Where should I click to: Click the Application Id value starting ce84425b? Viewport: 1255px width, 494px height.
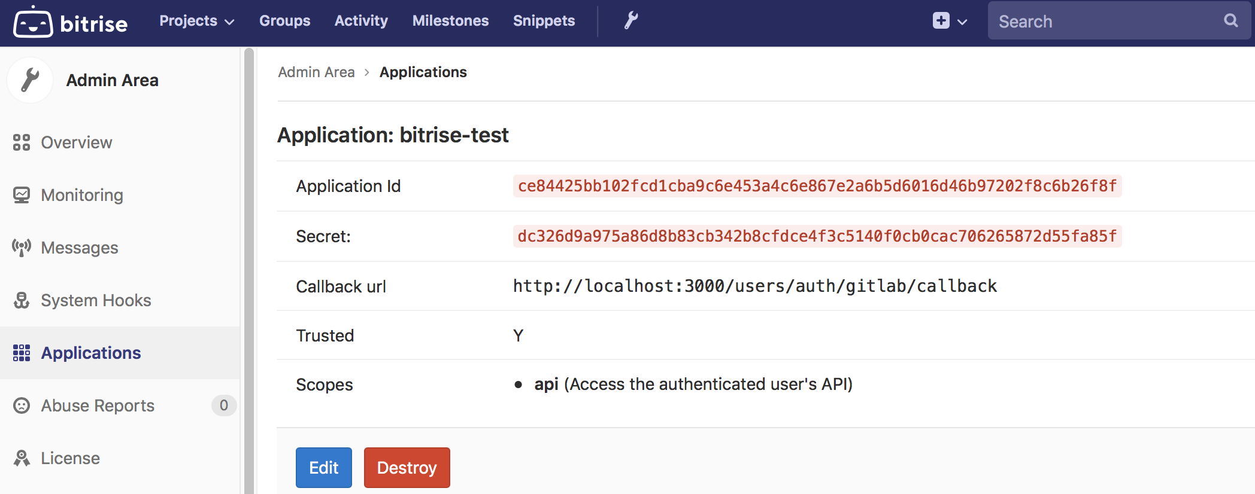817,186
